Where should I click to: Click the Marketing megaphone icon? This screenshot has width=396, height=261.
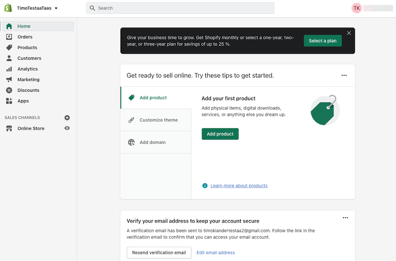point(9,79)
